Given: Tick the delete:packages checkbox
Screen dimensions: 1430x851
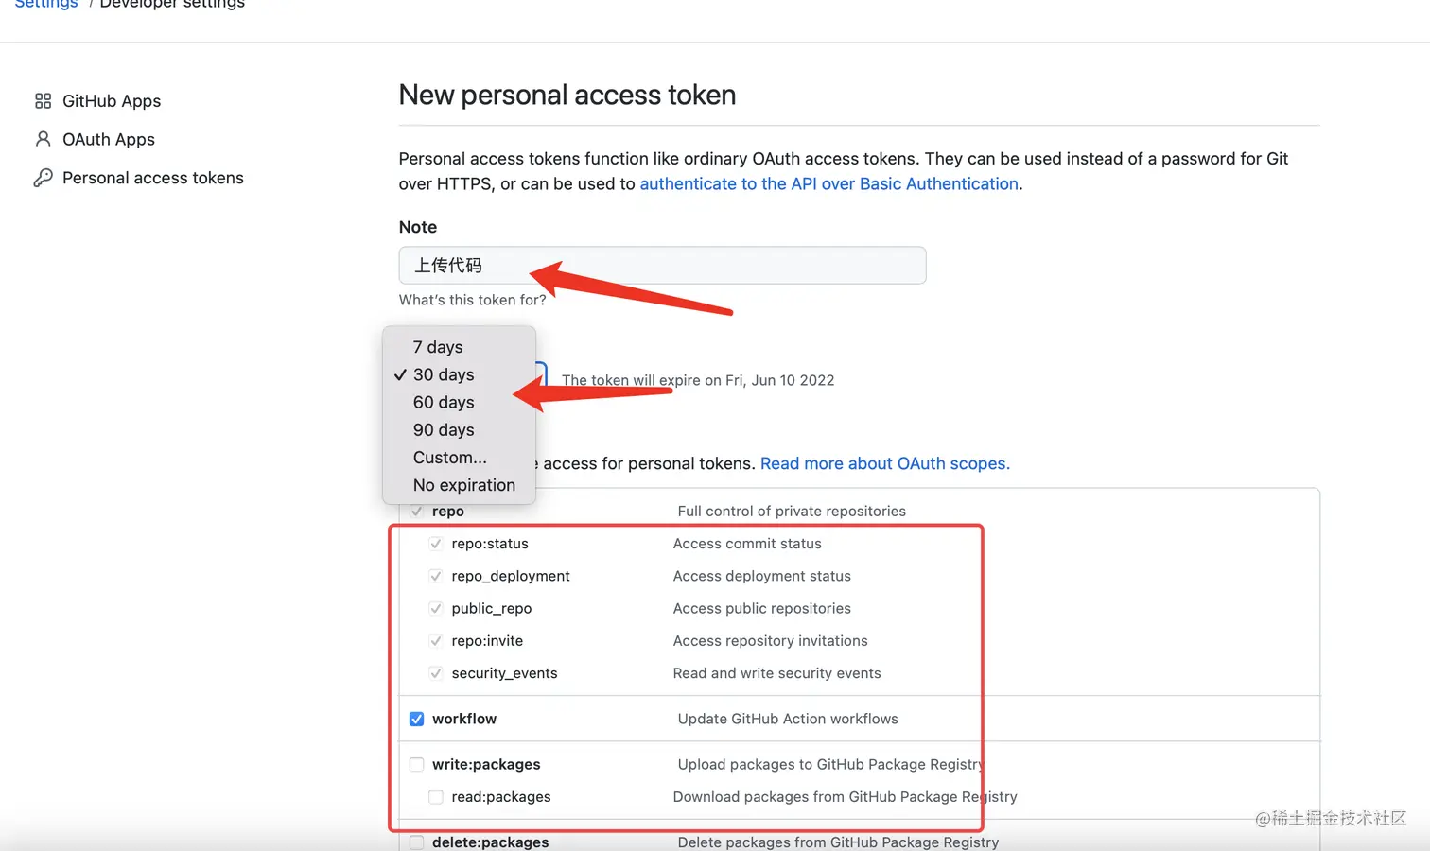Looking at the screenshot, I should 416,842.
